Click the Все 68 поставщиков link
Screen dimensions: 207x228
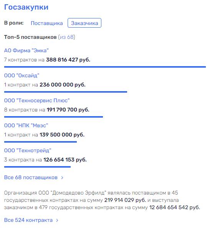point(31,177)
